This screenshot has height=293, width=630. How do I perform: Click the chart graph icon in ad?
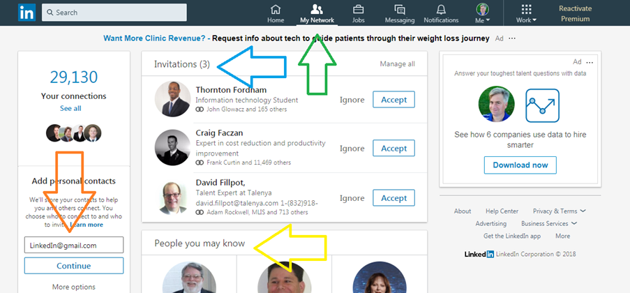542,105
